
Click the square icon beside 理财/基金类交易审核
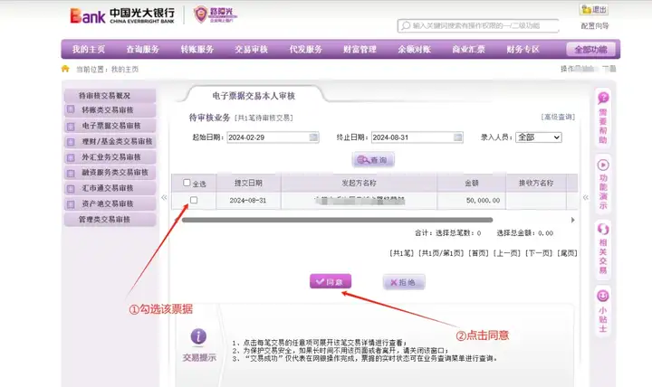click(x=71, y=142)
